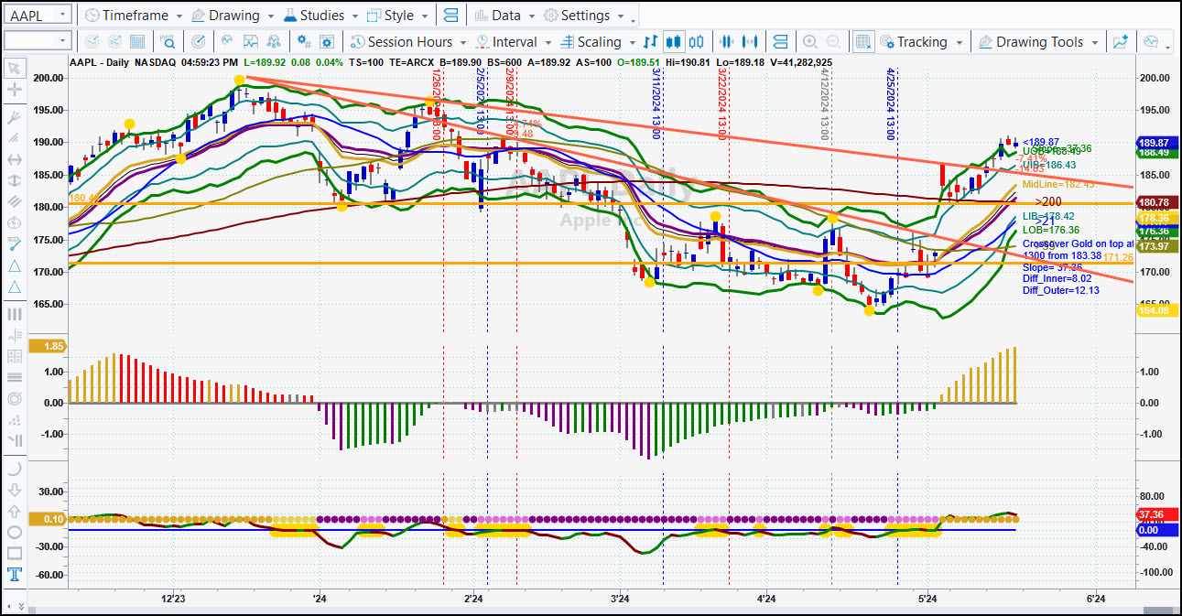Choose the ellipse drawing tool

point(14,532)
